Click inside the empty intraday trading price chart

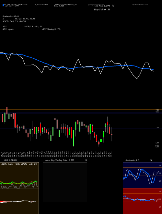click(x=65, y=182)
